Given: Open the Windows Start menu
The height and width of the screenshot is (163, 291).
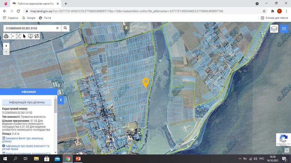Looking at the screenshot, I should click(5, 159).
